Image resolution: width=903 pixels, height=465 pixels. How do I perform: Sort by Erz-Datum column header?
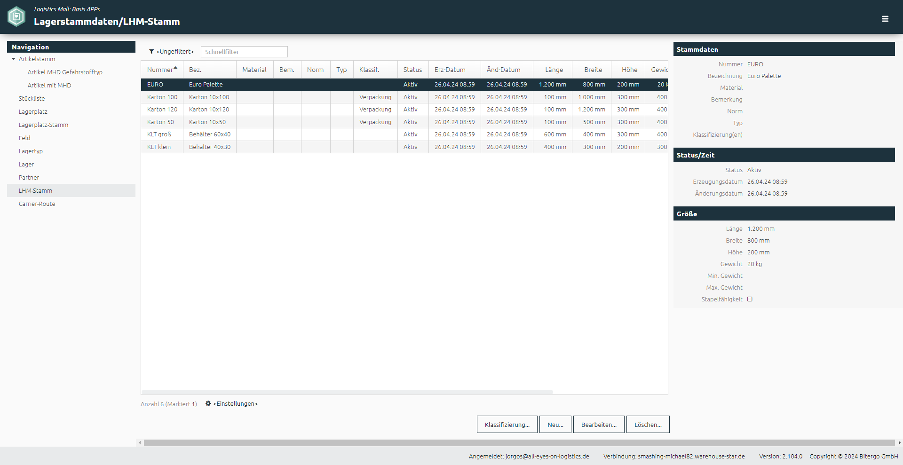click(454, 70)
